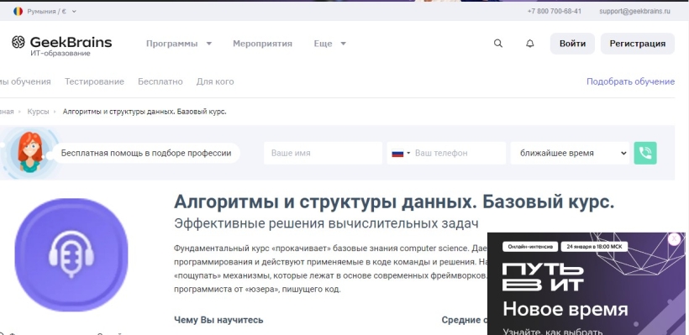The width and height of the screenshot is (689, 335).
Task: Click the 24 января в 18:00 МСК badge
Action: (x=594, y=247)
